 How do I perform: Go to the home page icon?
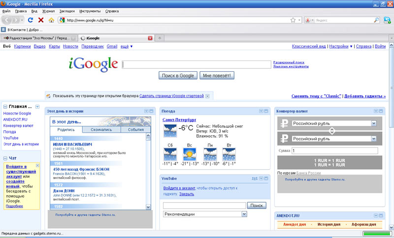click(x=51, y=20)
